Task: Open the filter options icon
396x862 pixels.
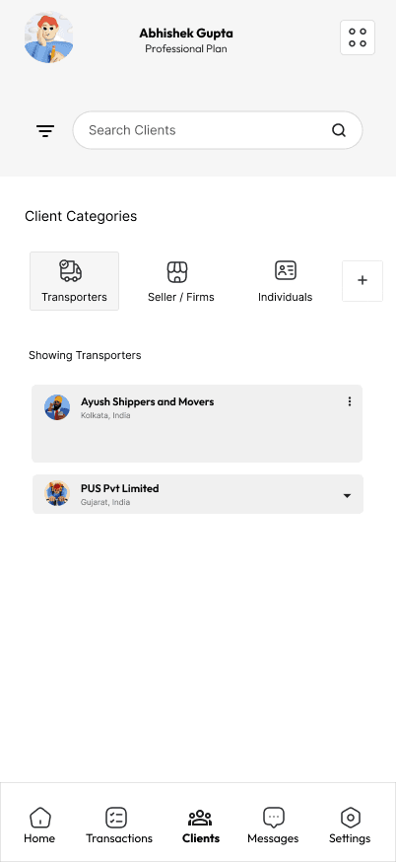Action: pyautogui.click(x=45, y=131)
